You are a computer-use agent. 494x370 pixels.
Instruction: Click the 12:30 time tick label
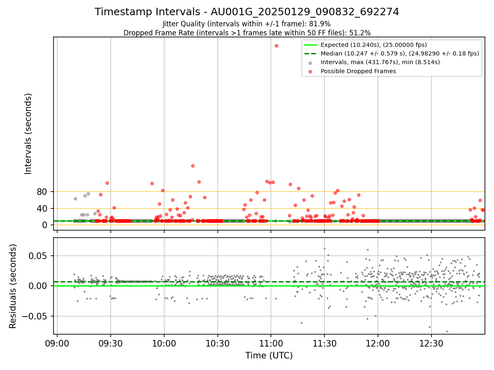pos(431,343)
